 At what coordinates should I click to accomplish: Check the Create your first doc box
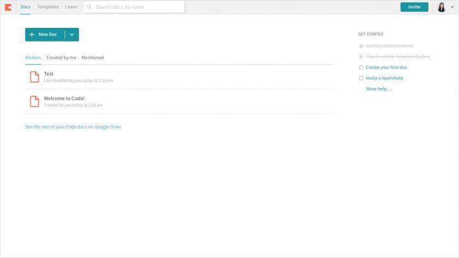361,67
